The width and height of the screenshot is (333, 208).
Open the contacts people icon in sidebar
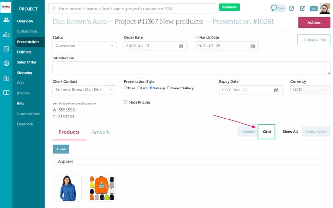6,20
